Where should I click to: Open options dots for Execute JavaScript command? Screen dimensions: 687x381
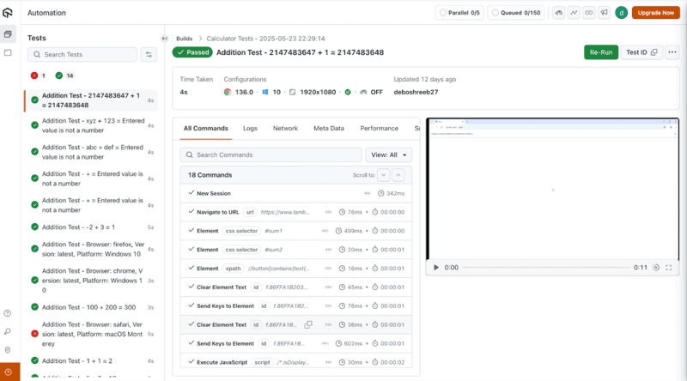pos(328,362)
